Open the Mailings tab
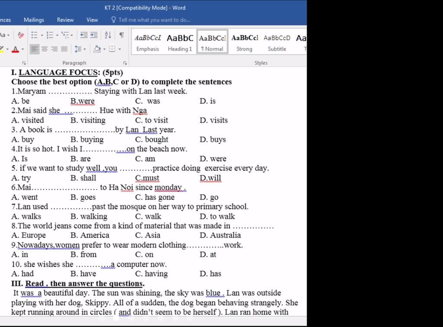This screenshot has width=443, height=327. [34, 20]
